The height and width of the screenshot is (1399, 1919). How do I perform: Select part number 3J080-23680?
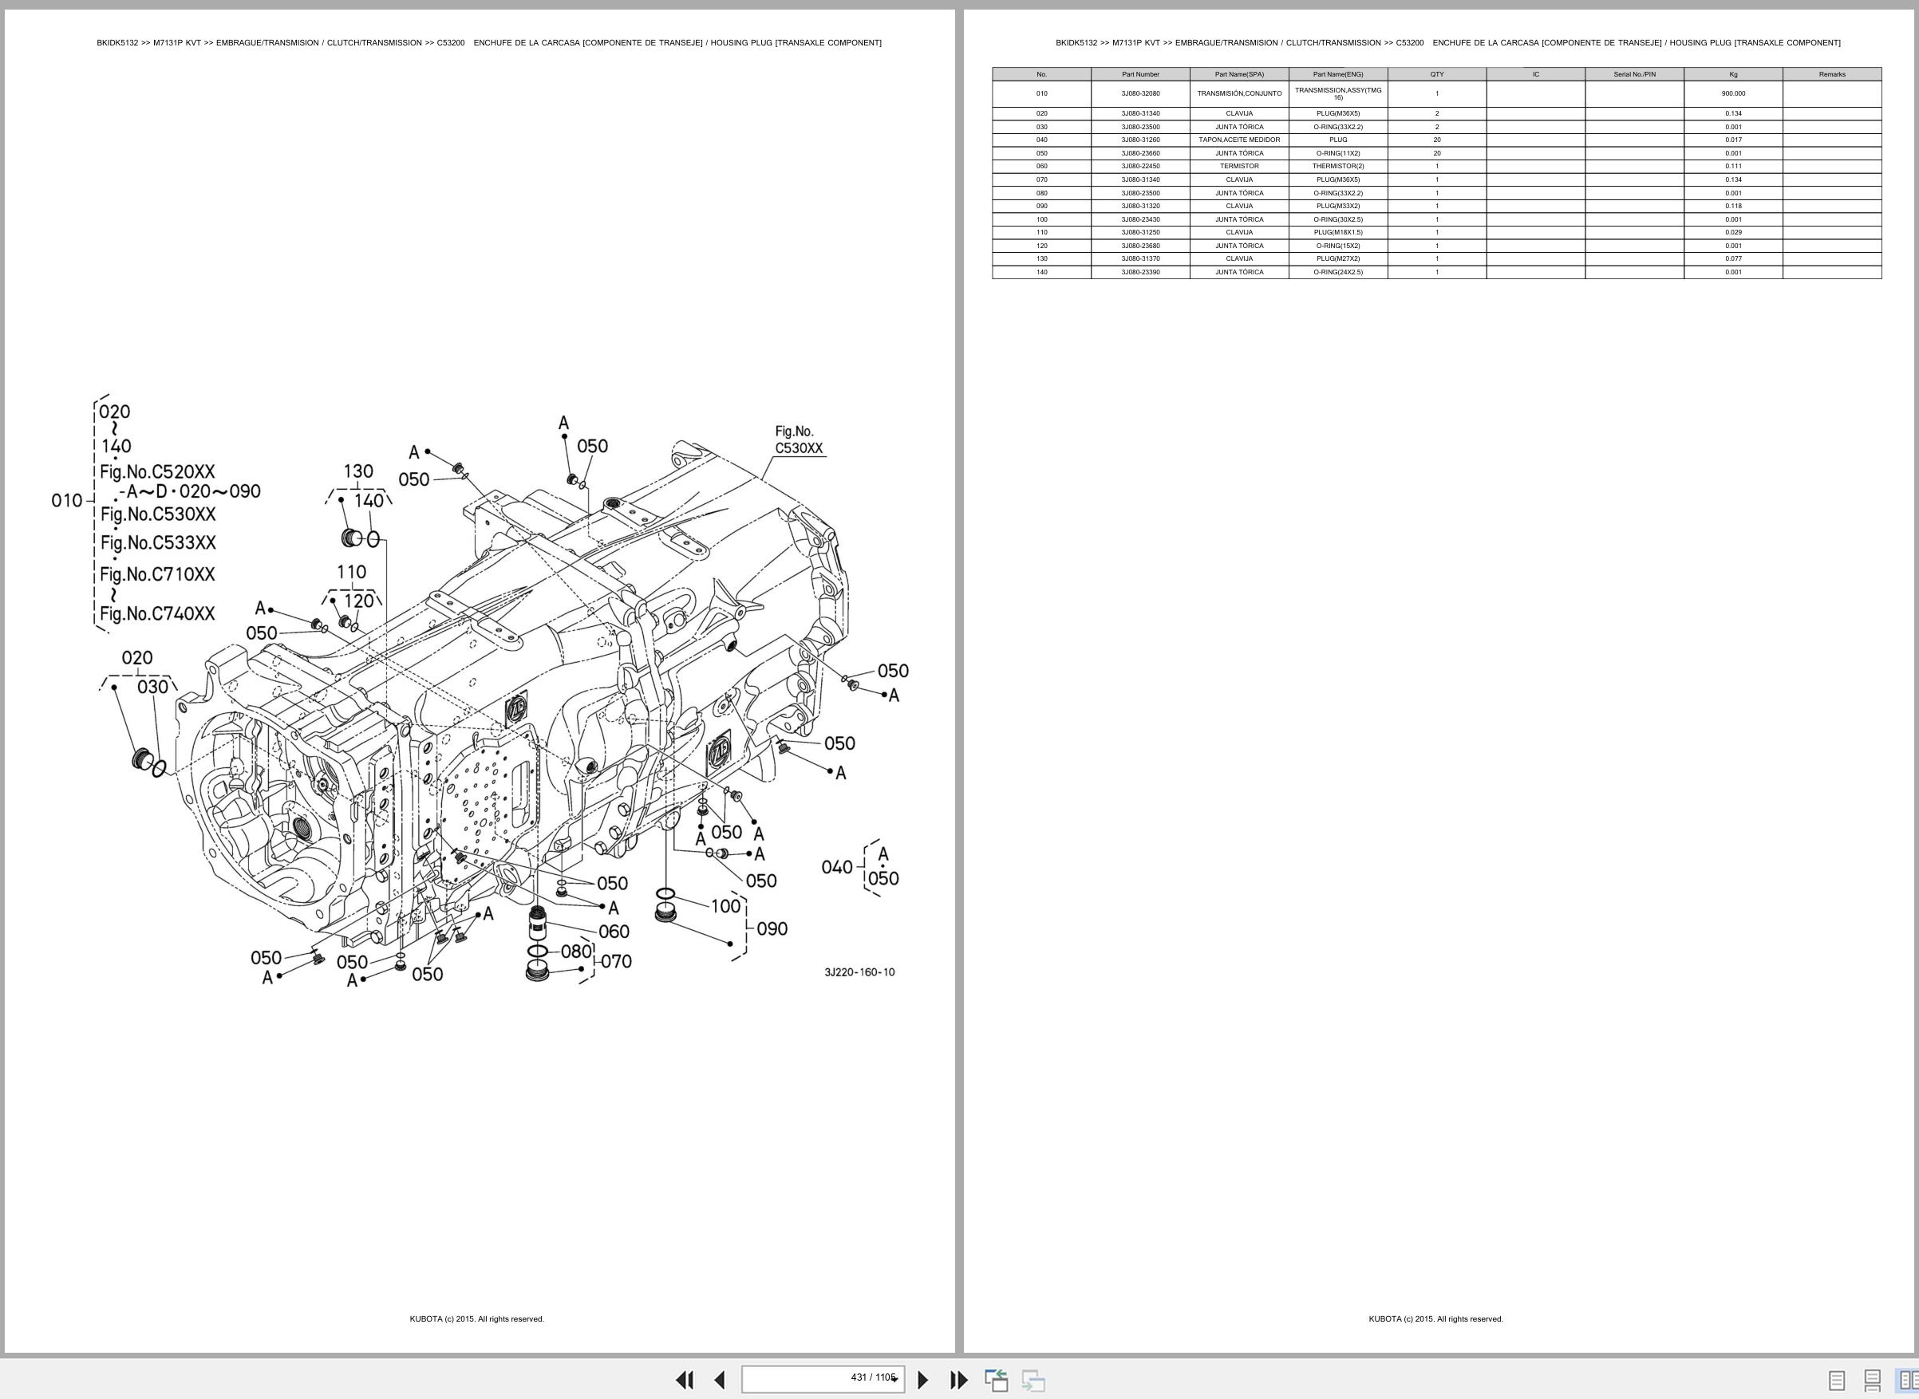pos(1140,246)
